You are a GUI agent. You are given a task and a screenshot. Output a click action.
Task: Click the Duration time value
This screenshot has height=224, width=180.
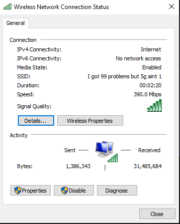150,85
